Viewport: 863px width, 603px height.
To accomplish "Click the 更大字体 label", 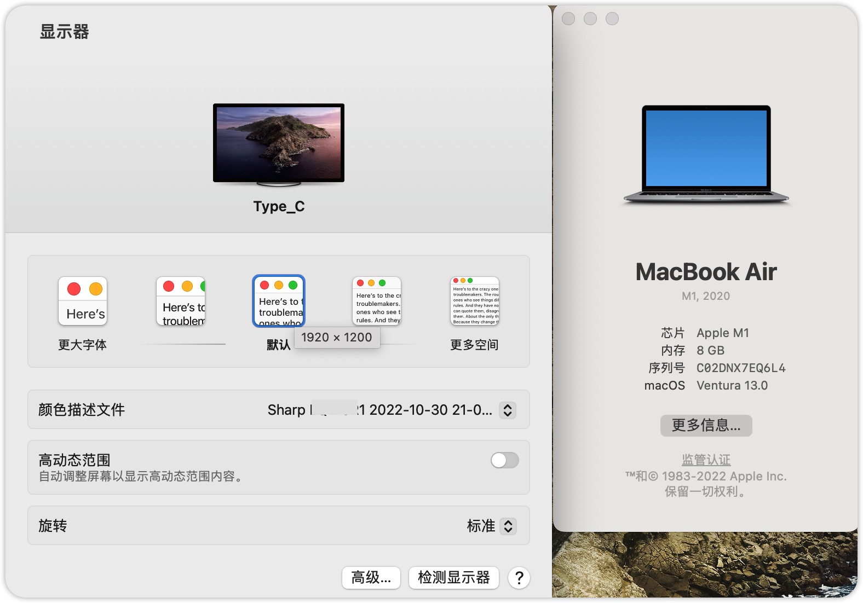I will [83, 345].
